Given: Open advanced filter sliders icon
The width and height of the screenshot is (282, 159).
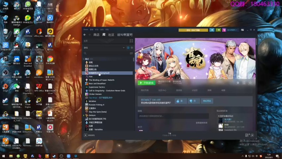Looking at the screenshot, I should click(x=131, y=53).
